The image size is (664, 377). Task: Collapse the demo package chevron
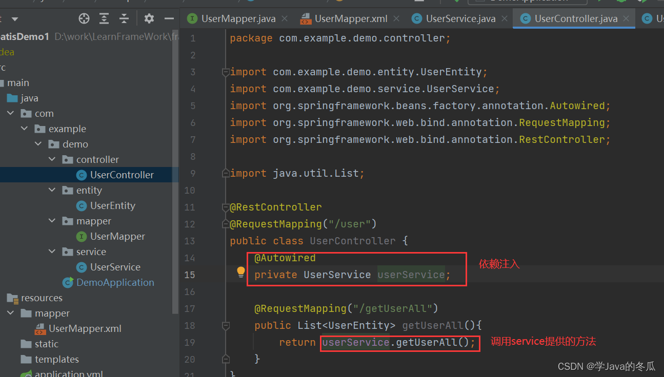(38, 144)
